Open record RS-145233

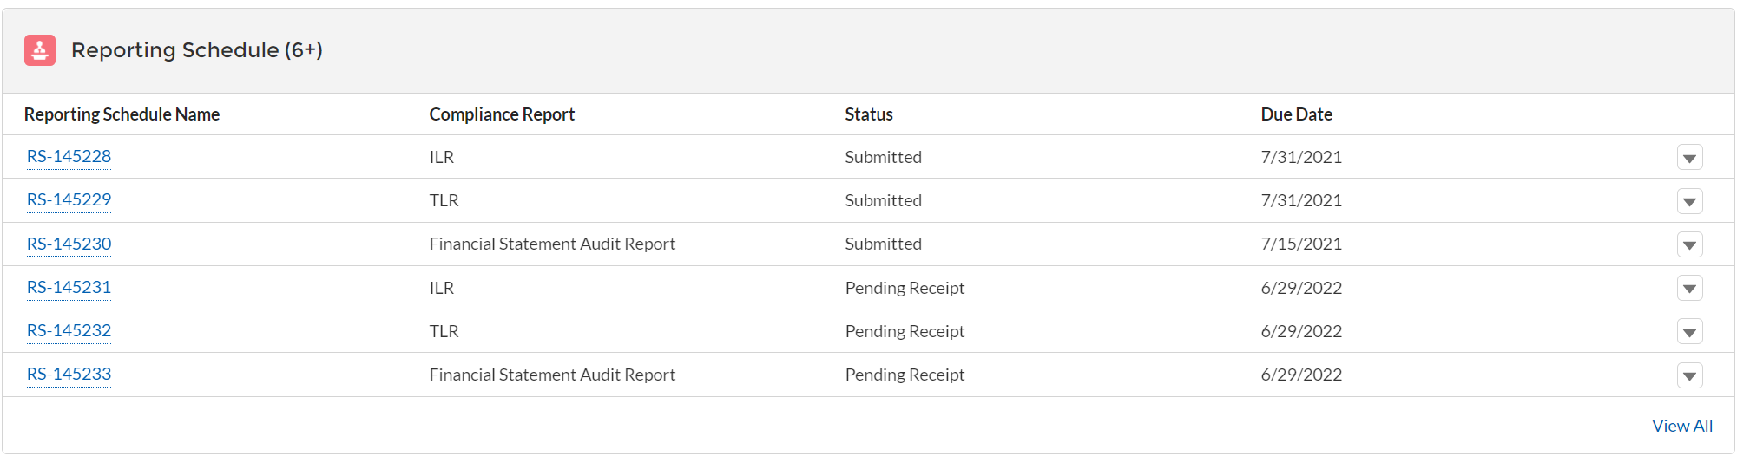tap(69, 374)
